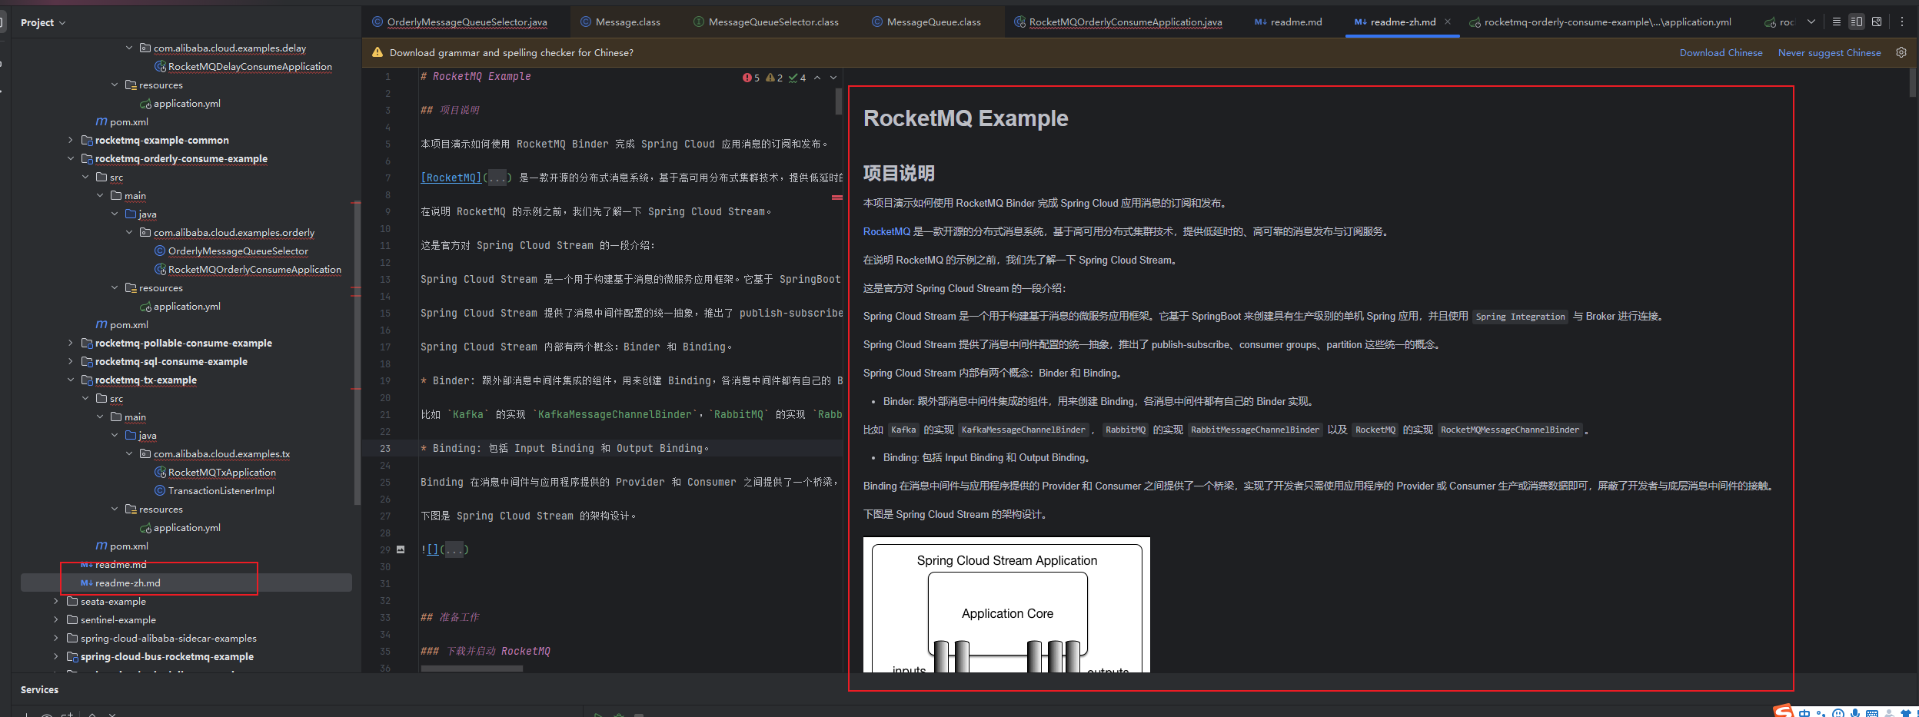
Task: Collapse rocketmq-orderly-consume-example module
Action: [x=71, y=158]
